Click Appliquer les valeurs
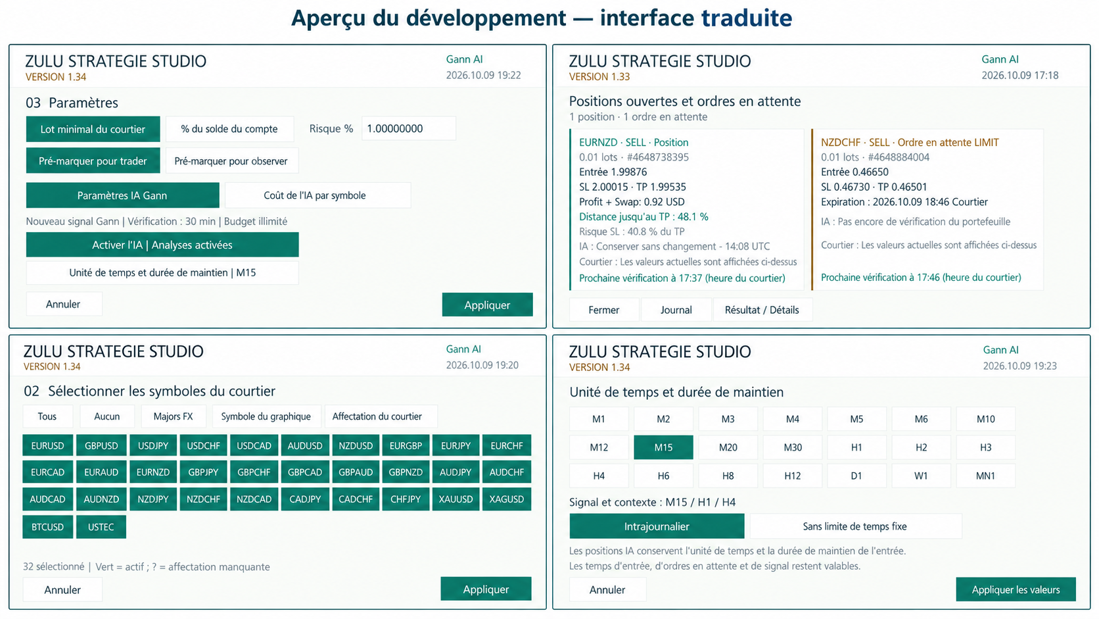 point(1016,589)
